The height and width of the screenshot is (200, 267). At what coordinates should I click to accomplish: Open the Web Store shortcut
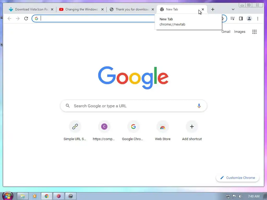[163, 131]
